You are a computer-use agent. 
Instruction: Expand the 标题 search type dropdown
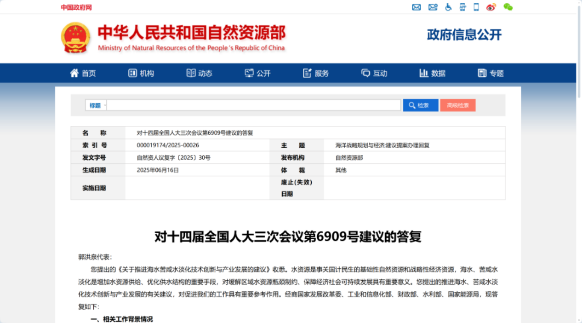click(96, 106)
